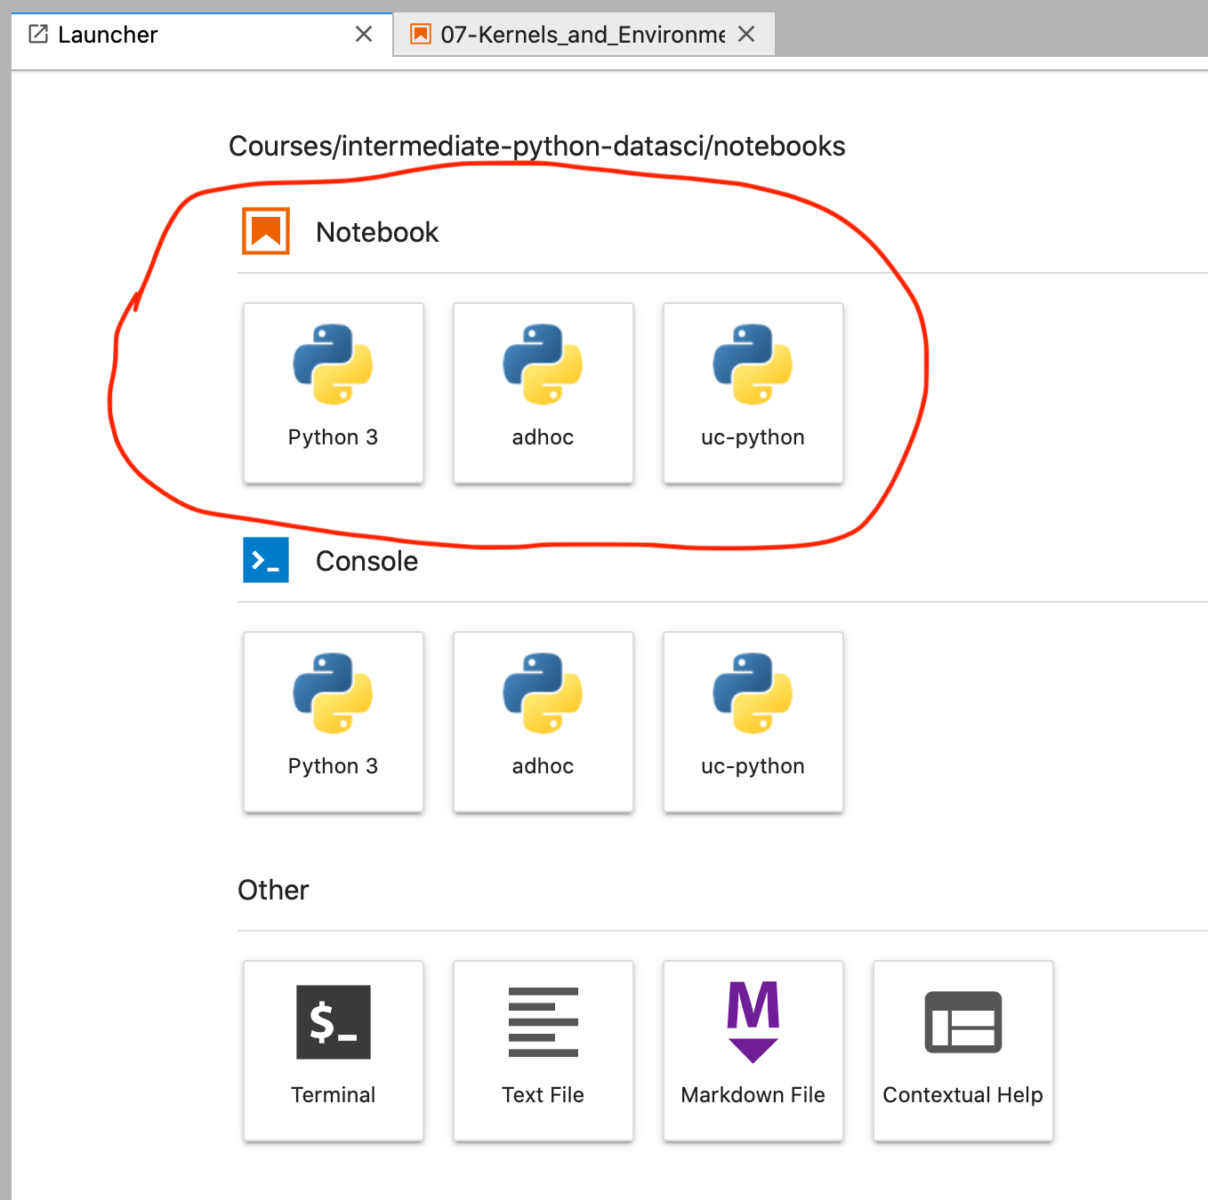Click the notebook icon on the 07-Kernels tab
Image resolution: width=1208 pixels, height=1200 pixels.
420,35
